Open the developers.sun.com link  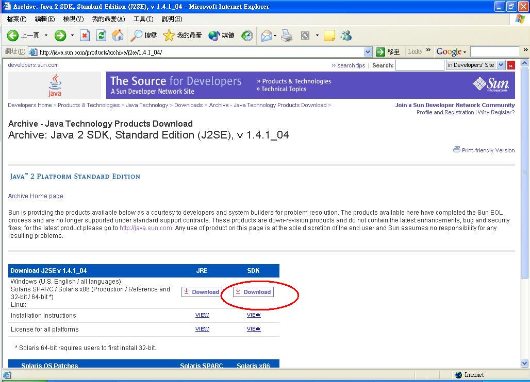(x=33, y=65)
